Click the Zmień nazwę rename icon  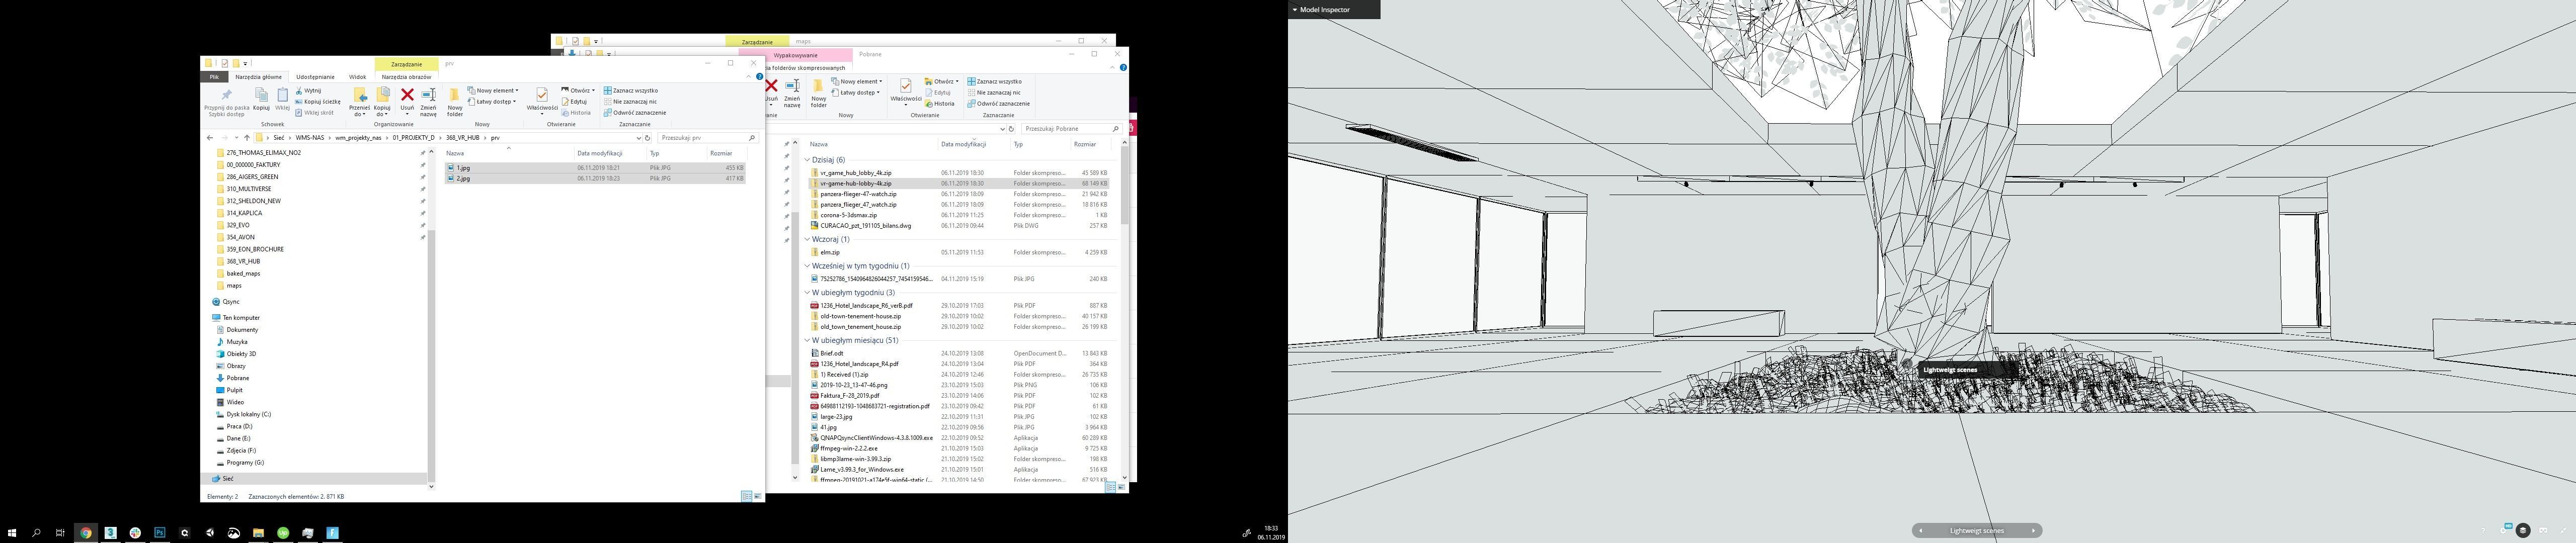tap(428, 96)
